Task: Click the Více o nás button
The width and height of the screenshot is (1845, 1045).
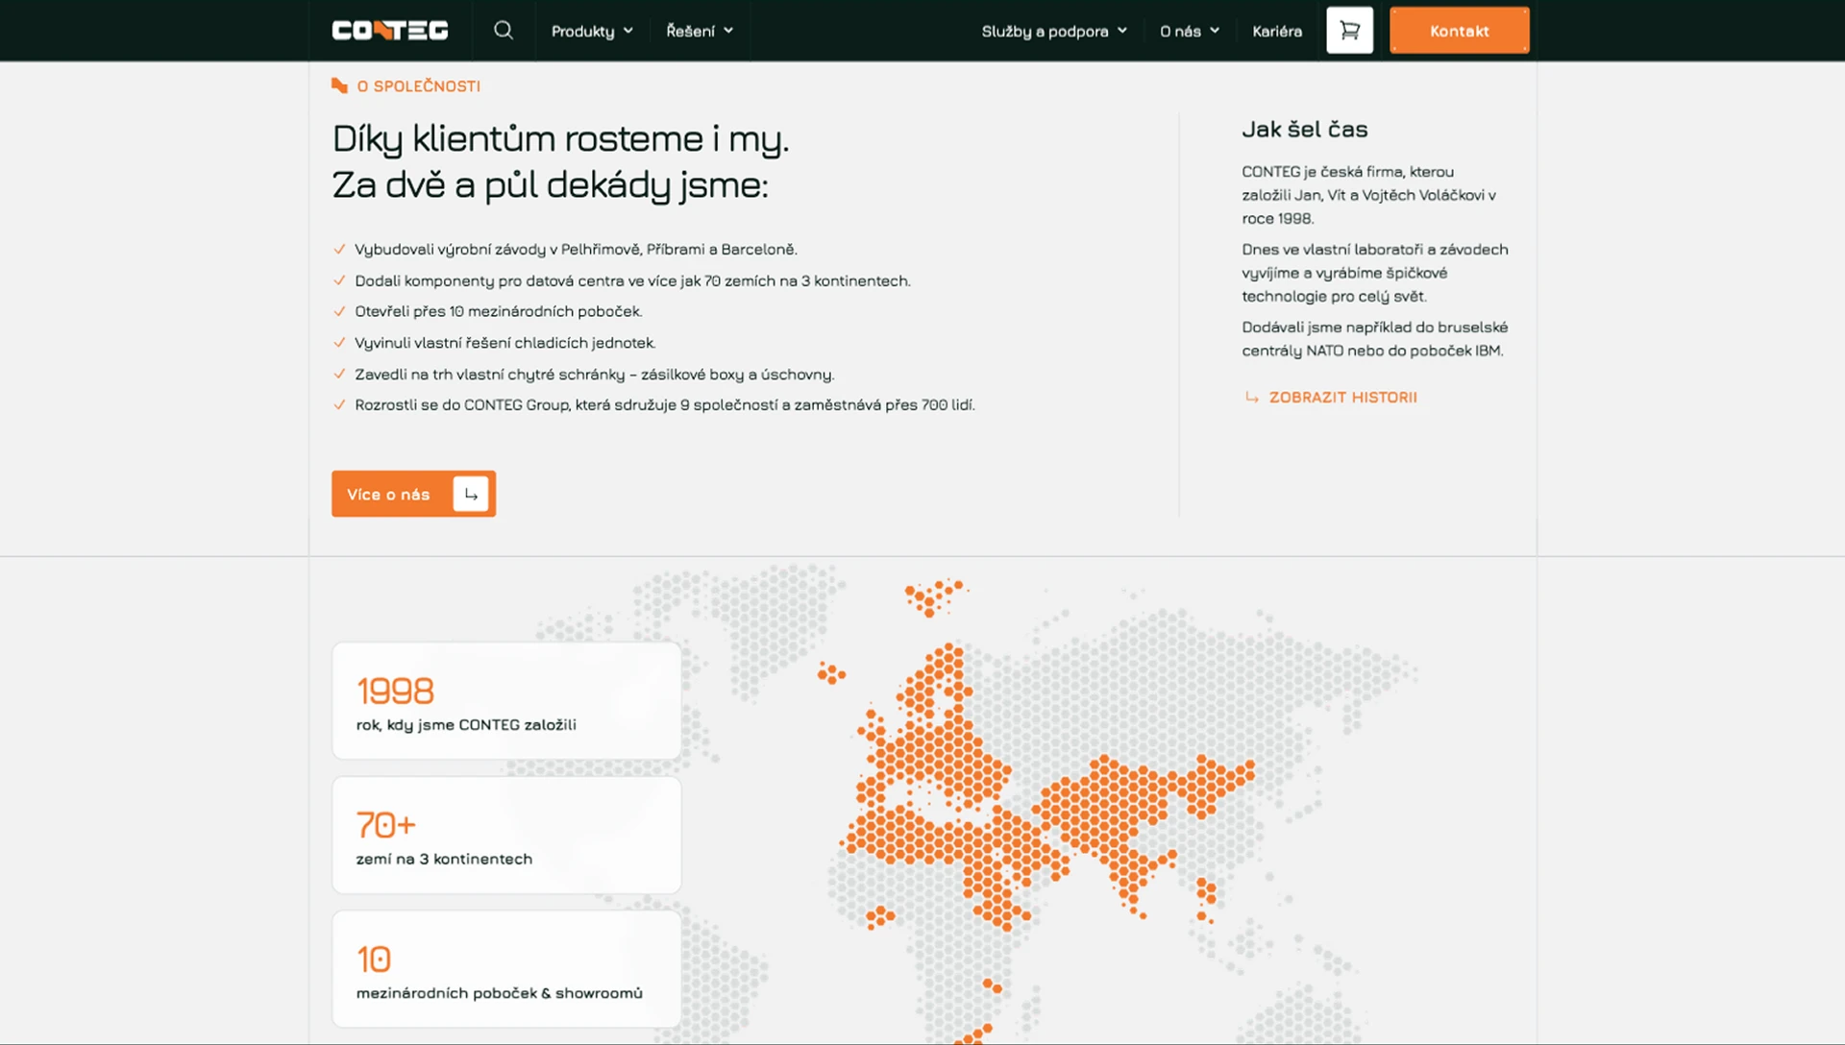Action: [413, 494]
